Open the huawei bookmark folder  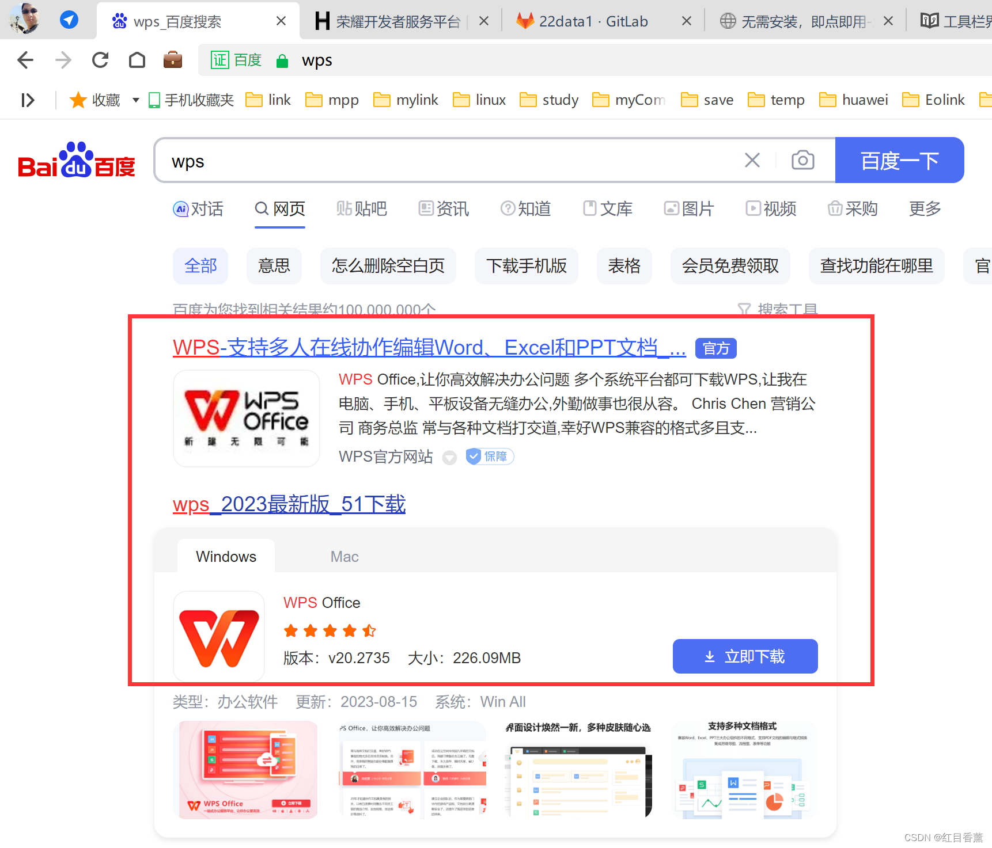(854, 100)
